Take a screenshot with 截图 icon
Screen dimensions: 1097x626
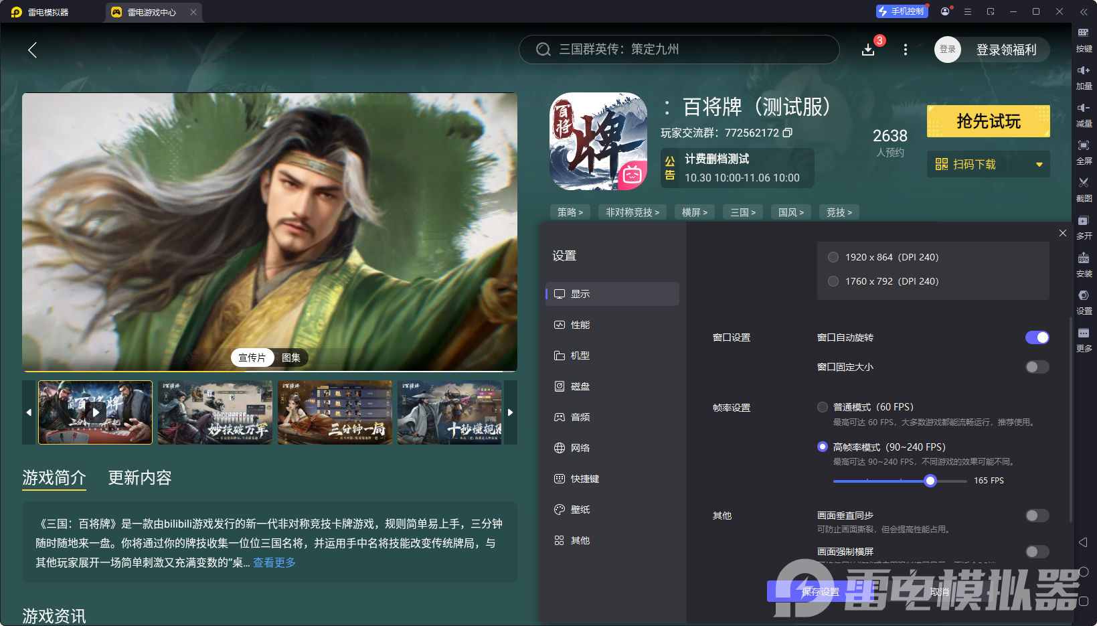click(x=1084, y=183)
